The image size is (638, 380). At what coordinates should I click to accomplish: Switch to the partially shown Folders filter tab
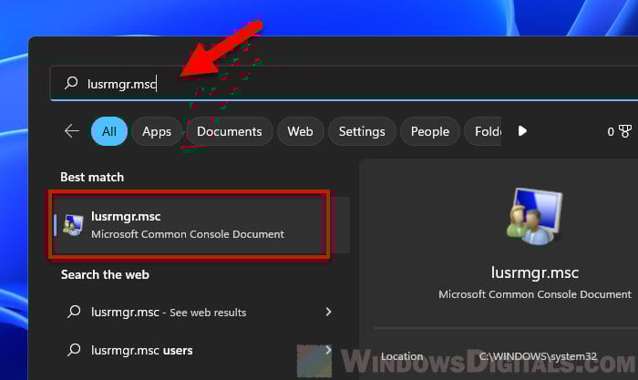[x=483, y=131]
